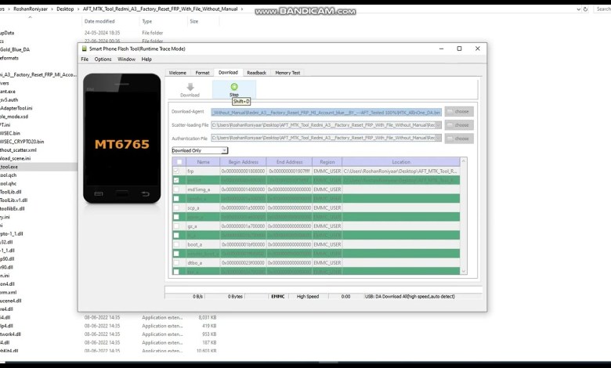
Task: Check the gz_a partition checkbox
Action: tap(176, 225)
